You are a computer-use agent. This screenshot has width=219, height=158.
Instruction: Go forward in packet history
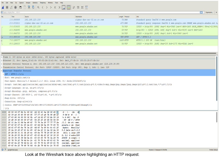[x=47, y=7]
